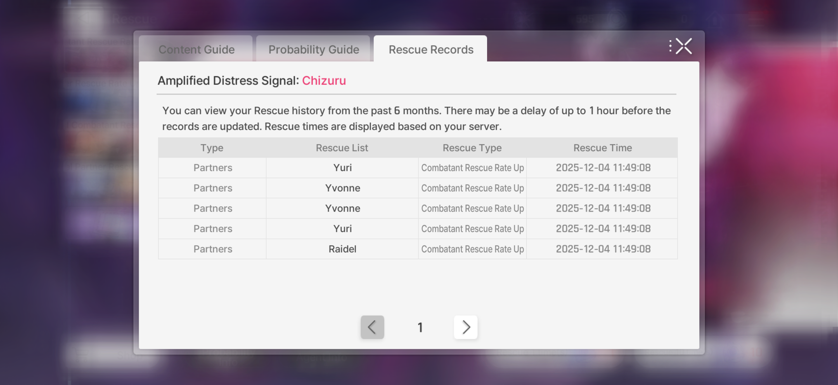Select the Raidel rescue entry
The image size is (838, 385).
(342, 249)
